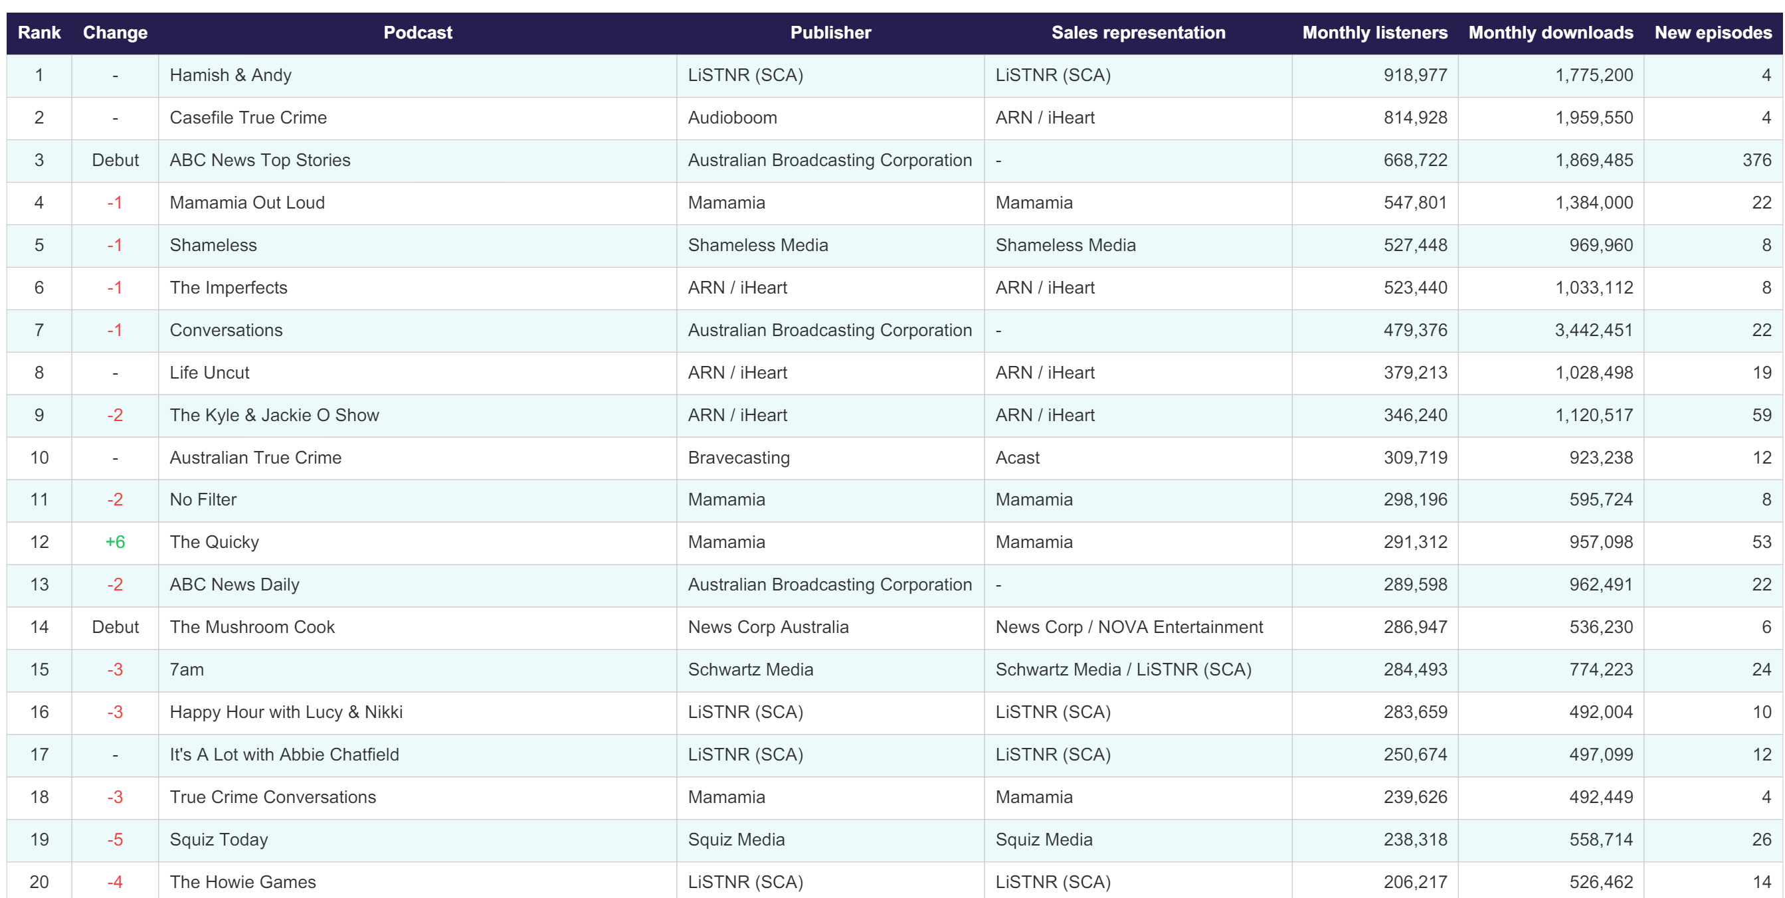
Task: Click the 3,442,451 monthly downloads value
Action: coord(1593,330)
